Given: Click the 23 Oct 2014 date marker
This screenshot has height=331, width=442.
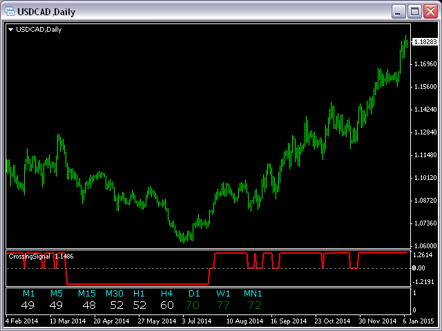Looking at the screenshot, I should pyautogui.click(x=332, y=321).
